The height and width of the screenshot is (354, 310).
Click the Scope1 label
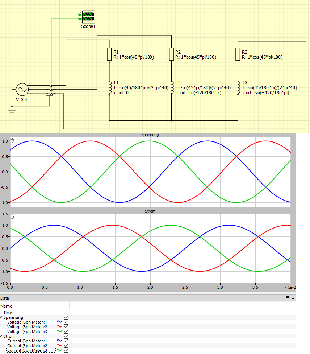[x=88, y=26]
